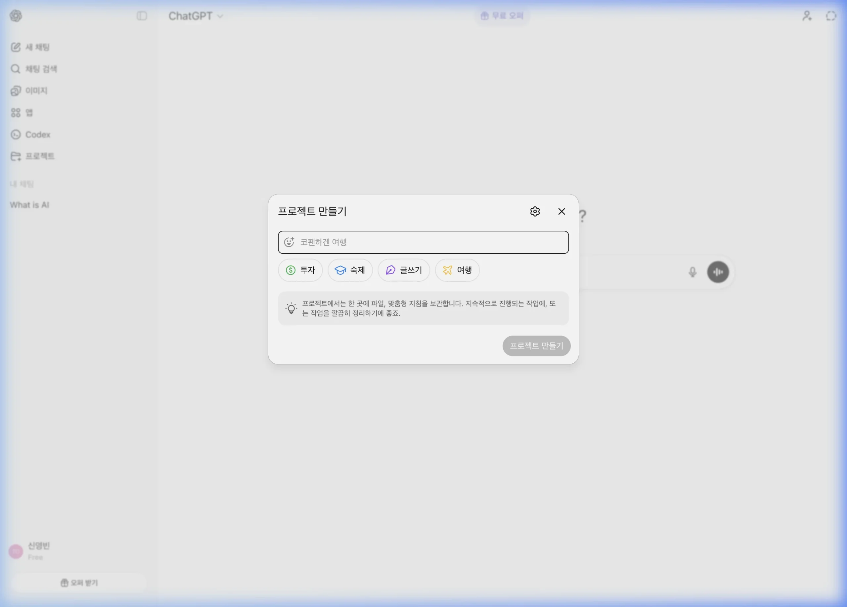Start voice mode with the waveform icon
The image size is (847, 607).
[718, 272]
